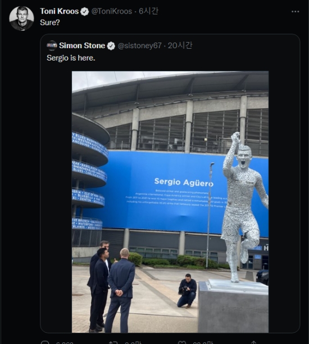Open the @ToniKroos handle link

pyautogui.click(x=111, y=11)
